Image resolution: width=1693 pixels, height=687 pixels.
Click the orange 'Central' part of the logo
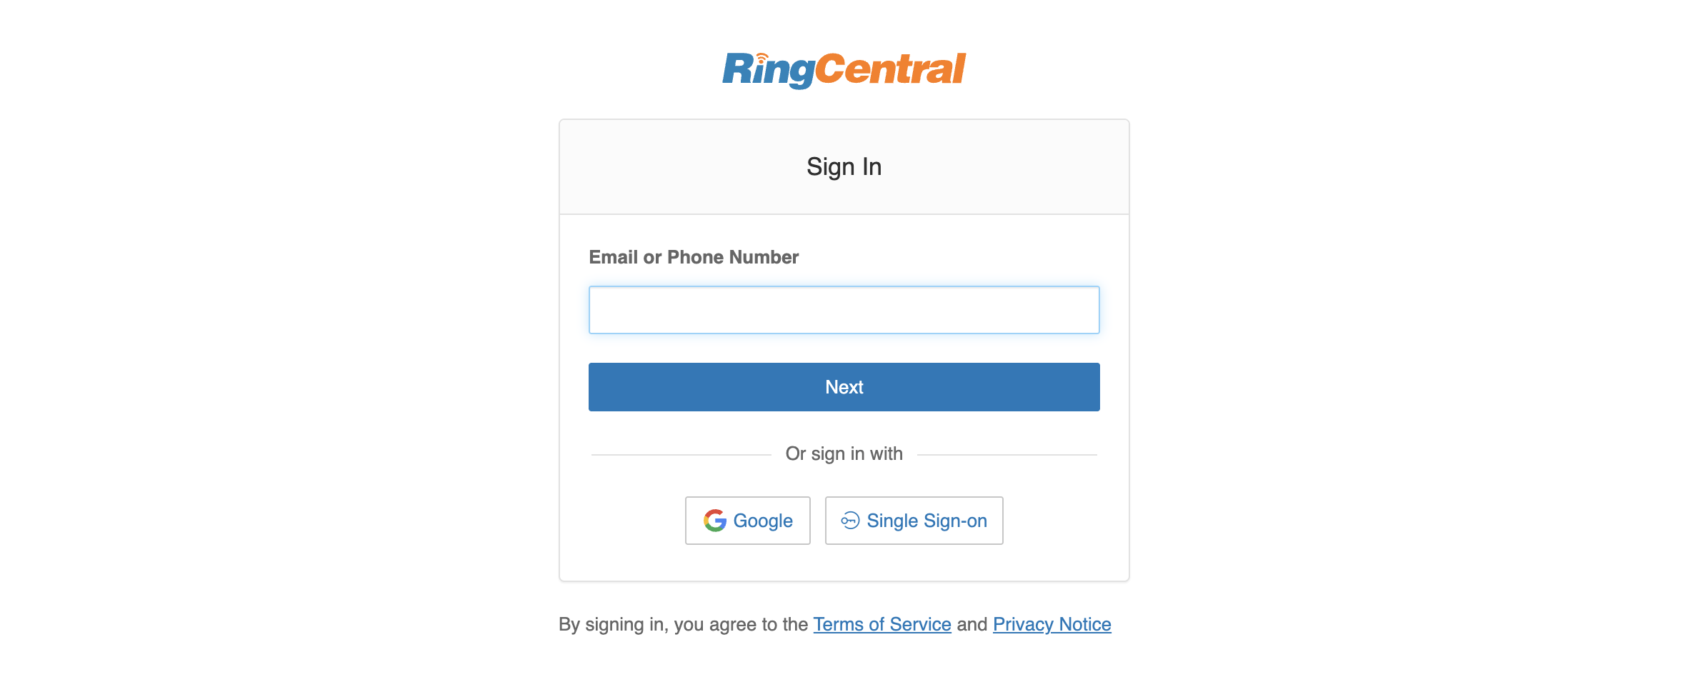coord(890,70)
